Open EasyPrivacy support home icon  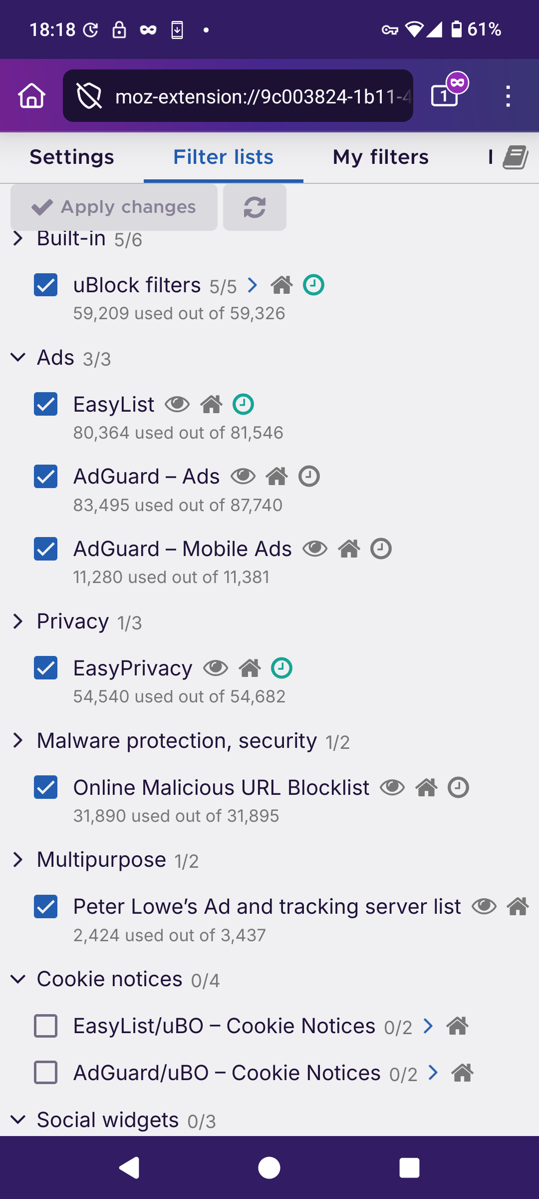(x=250, y=668)
